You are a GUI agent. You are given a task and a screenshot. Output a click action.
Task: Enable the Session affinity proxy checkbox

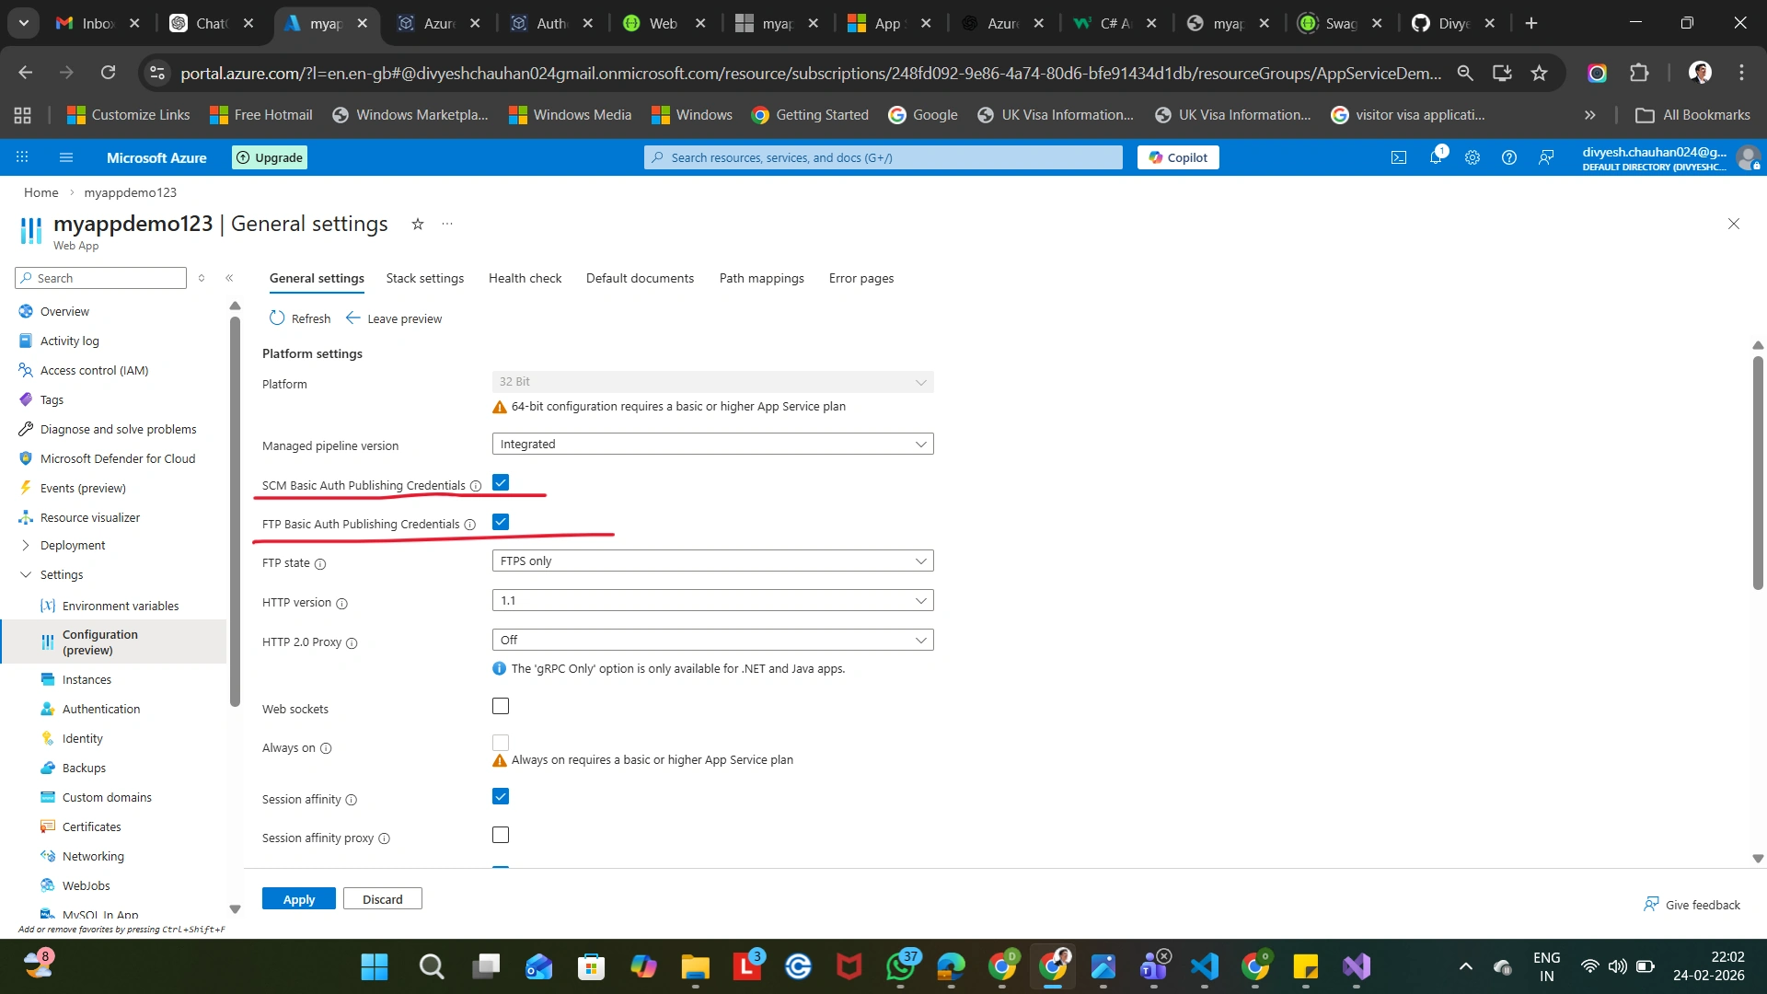tap(501, 835)
